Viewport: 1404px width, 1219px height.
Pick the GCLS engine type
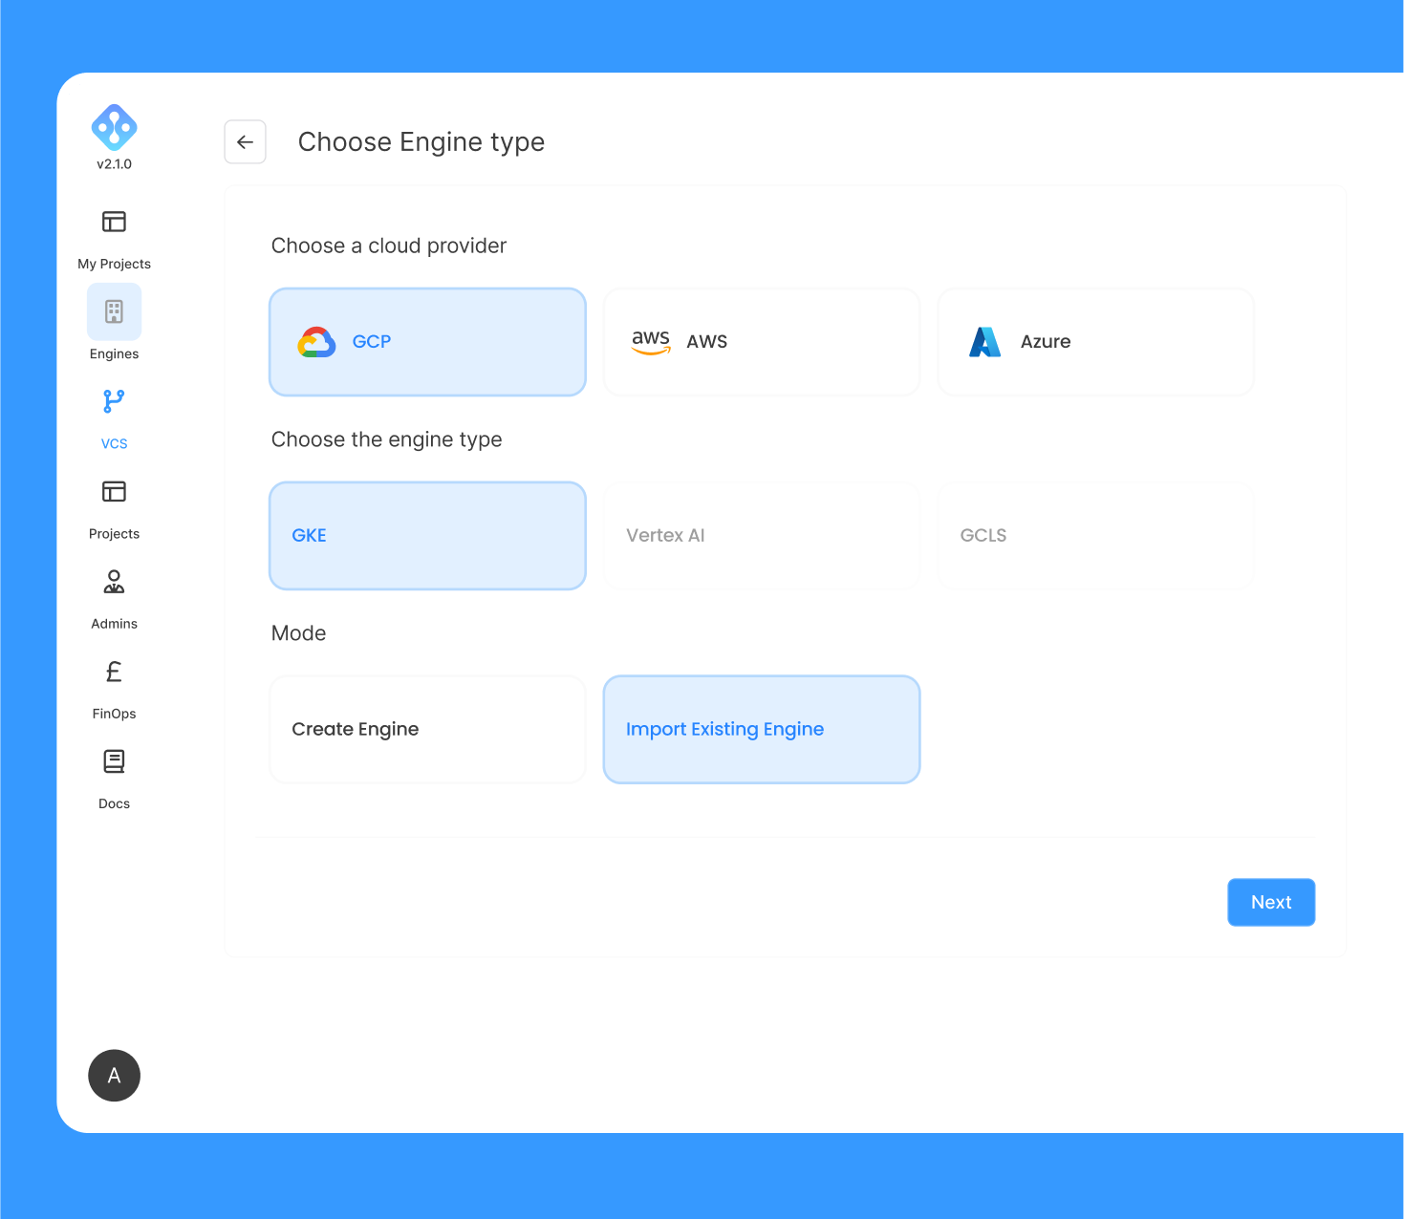(x=1095, y=536)
